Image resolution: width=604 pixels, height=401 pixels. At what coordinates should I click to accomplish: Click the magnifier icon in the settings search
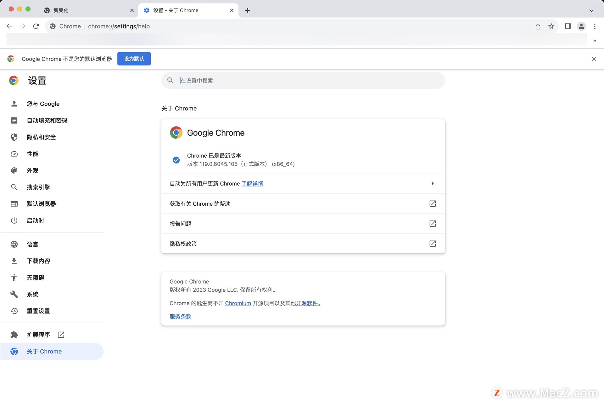tap(170, 80)
